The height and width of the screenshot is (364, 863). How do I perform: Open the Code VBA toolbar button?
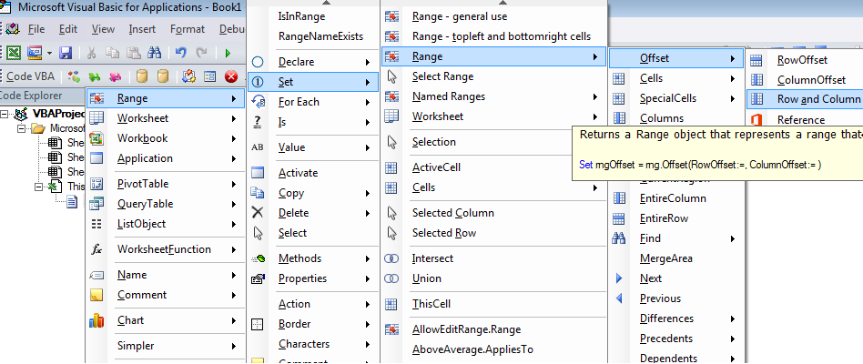pos(30,76)
